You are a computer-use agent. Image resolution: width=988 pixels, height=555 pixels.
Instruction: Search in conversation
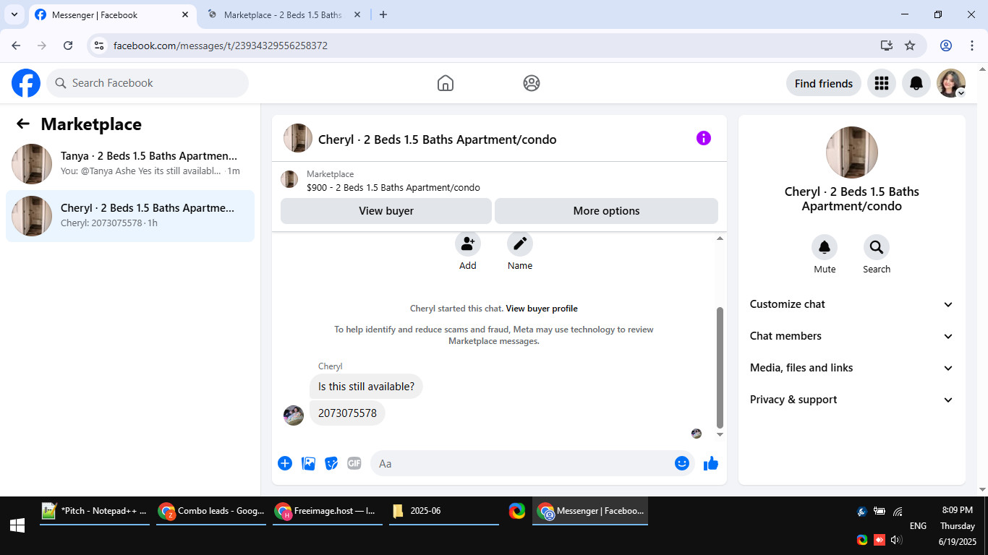coord(877,248)
